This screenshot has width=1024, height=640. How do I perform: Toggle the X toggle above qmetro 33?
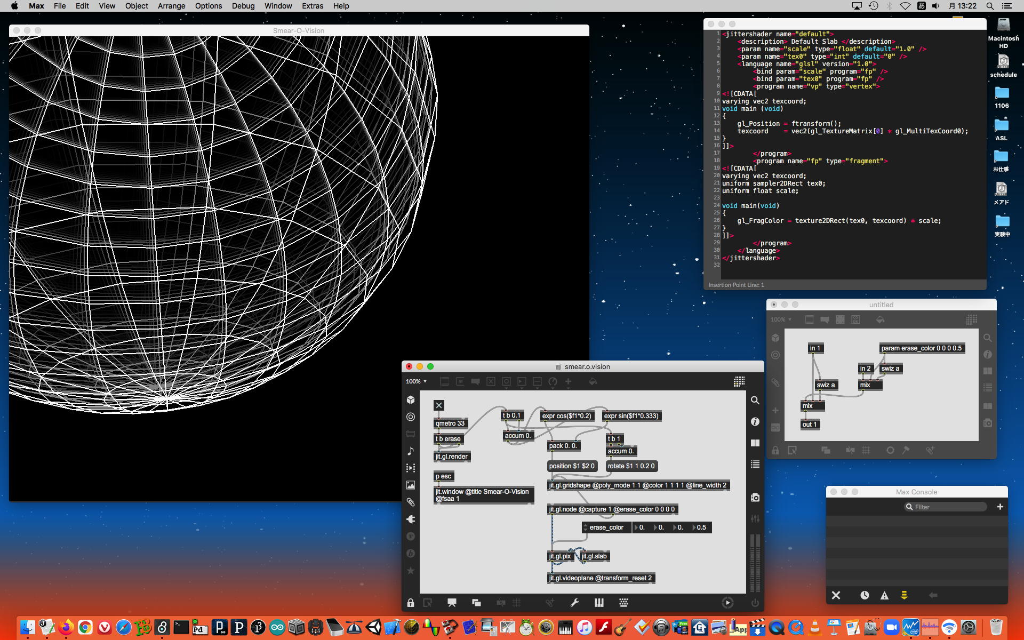438,405
